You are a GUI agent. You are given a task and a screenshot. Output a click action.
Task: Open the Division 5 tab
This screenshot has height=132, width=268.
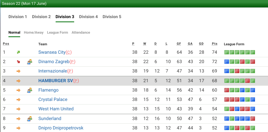click(112, 17)
